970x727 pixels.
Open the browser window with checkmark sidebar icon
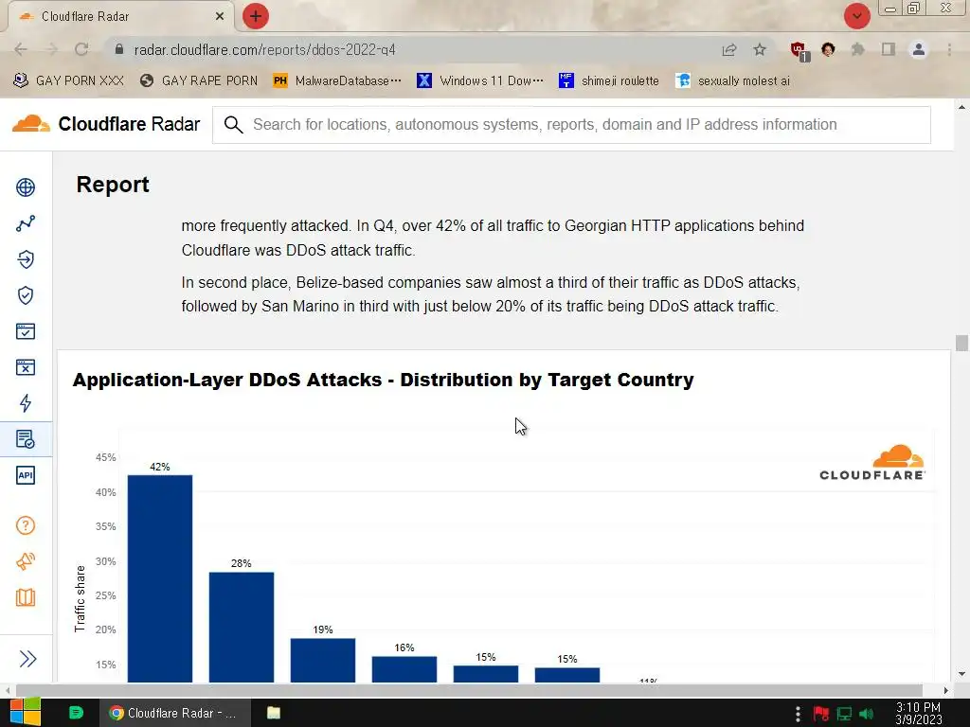[26, 331]
